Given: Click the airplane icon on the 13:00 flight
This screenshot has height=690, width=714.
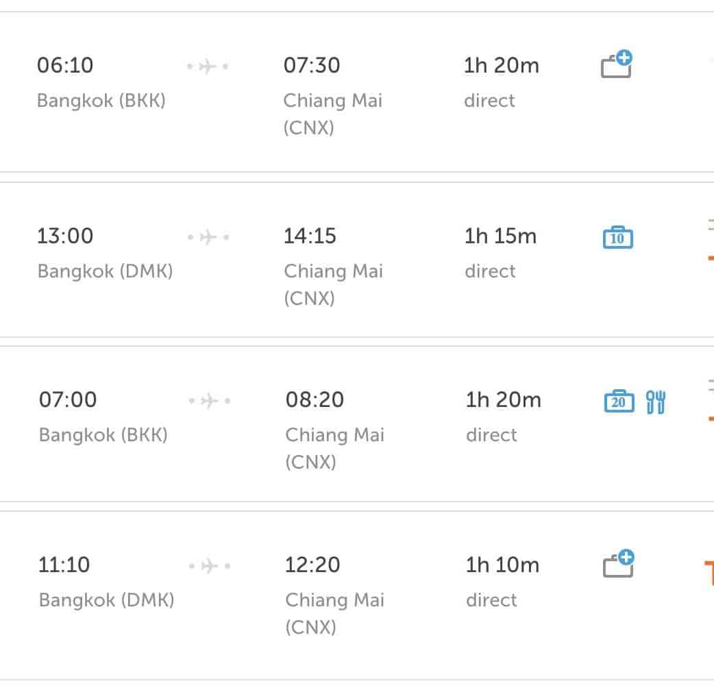Looking at the screenshot, I should coord(208,237).
